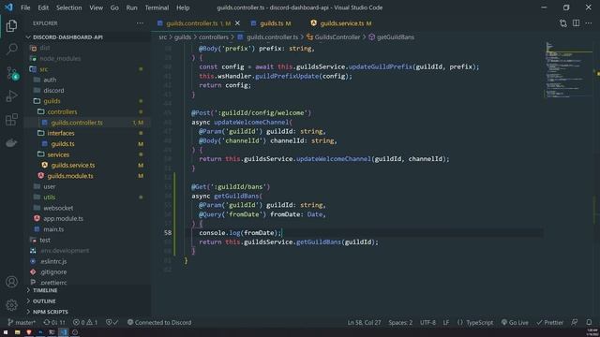Close the guilds.controller.ts tab

[237, 23]
